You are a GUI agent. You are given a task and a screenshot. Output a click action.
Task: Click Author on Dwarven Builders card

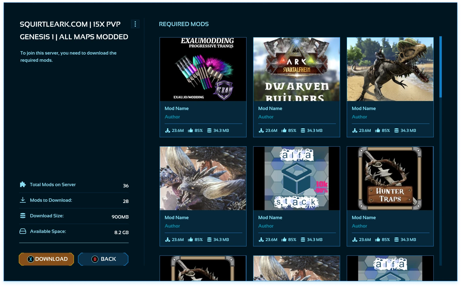(266, 117)
